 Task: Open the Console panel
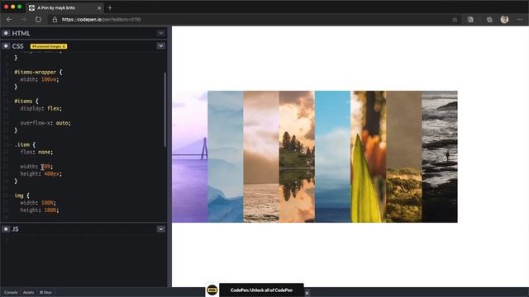11,292
